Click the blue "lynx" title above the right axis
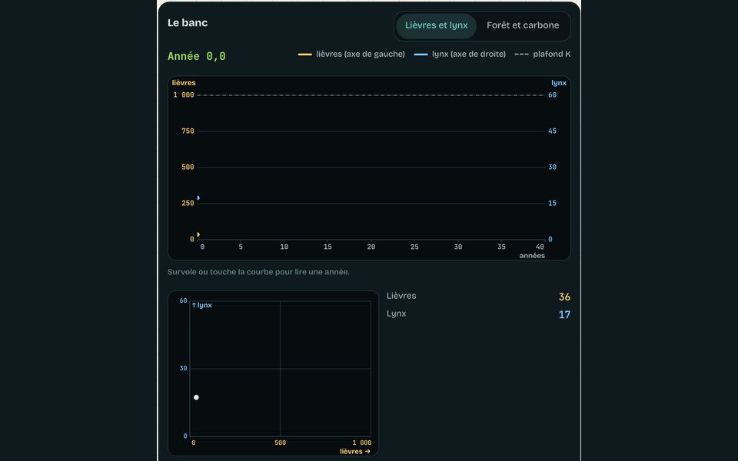Viewport: 738px width, 461px height. [559, 83]
